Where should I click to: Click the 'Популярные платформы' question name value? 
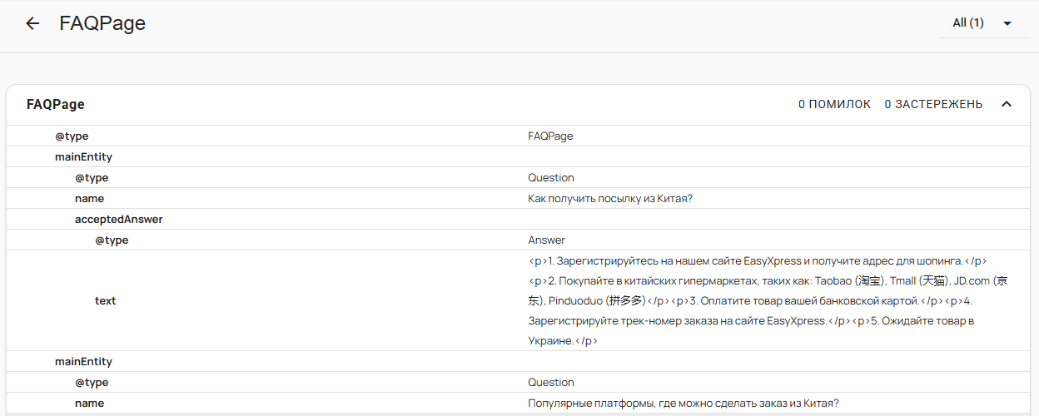[683, 404]
